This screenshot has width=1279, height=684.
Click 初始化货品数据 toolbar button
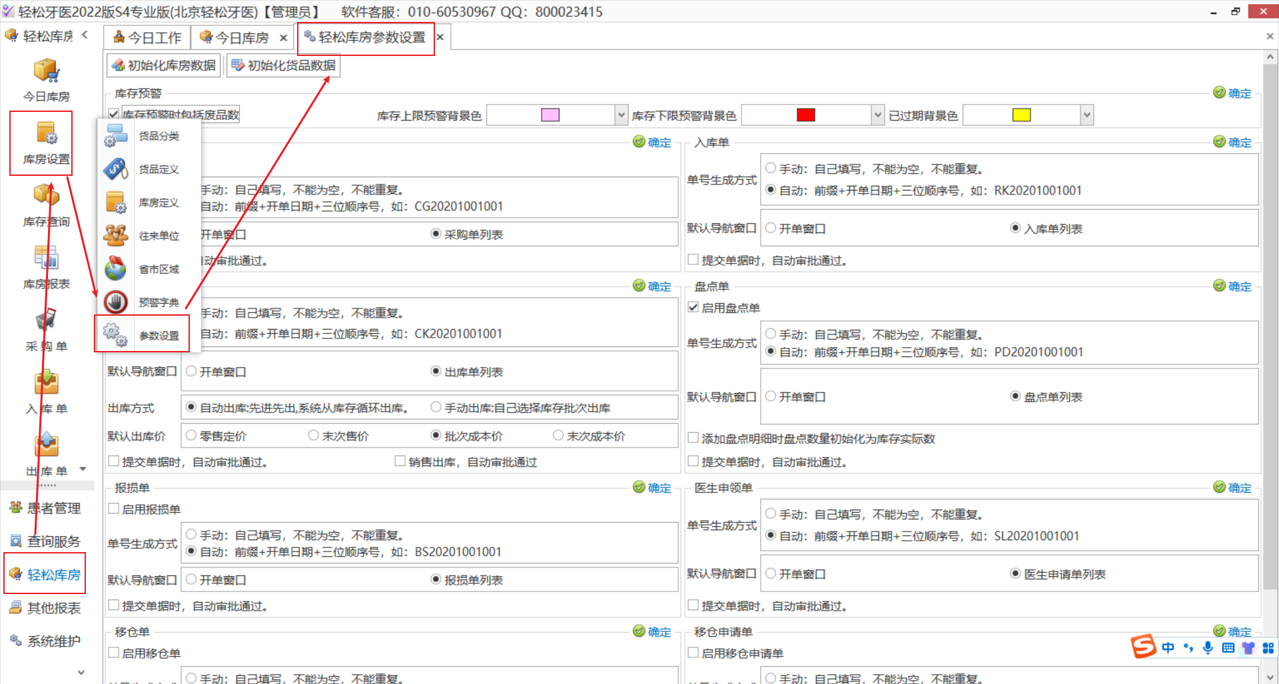tap(284, 65)
